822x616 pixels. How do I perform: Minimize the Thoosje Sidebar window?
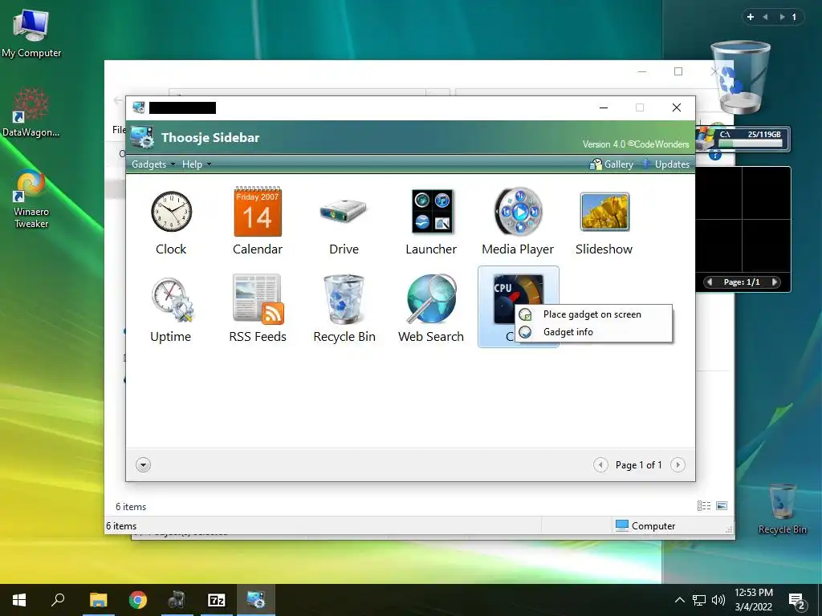coord(604,107)
